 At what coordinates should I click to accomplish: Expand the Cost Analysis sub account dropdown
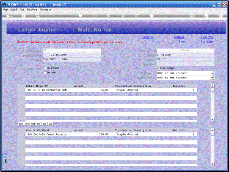point(212,73)
